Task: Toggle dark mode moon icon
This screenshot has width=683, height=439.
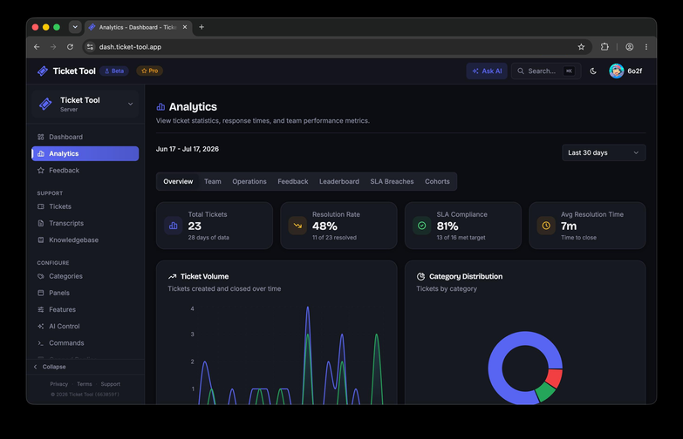Action: point(593,71)
